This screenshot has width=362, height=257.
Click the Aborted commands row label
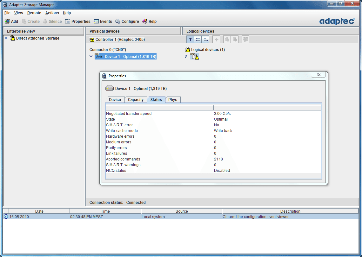(123, 159)
